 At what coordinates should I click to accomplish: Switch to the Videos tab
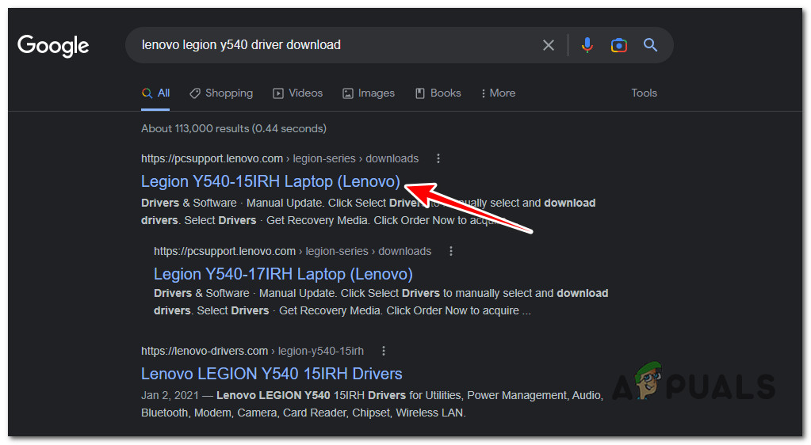(x=298, y=93)
